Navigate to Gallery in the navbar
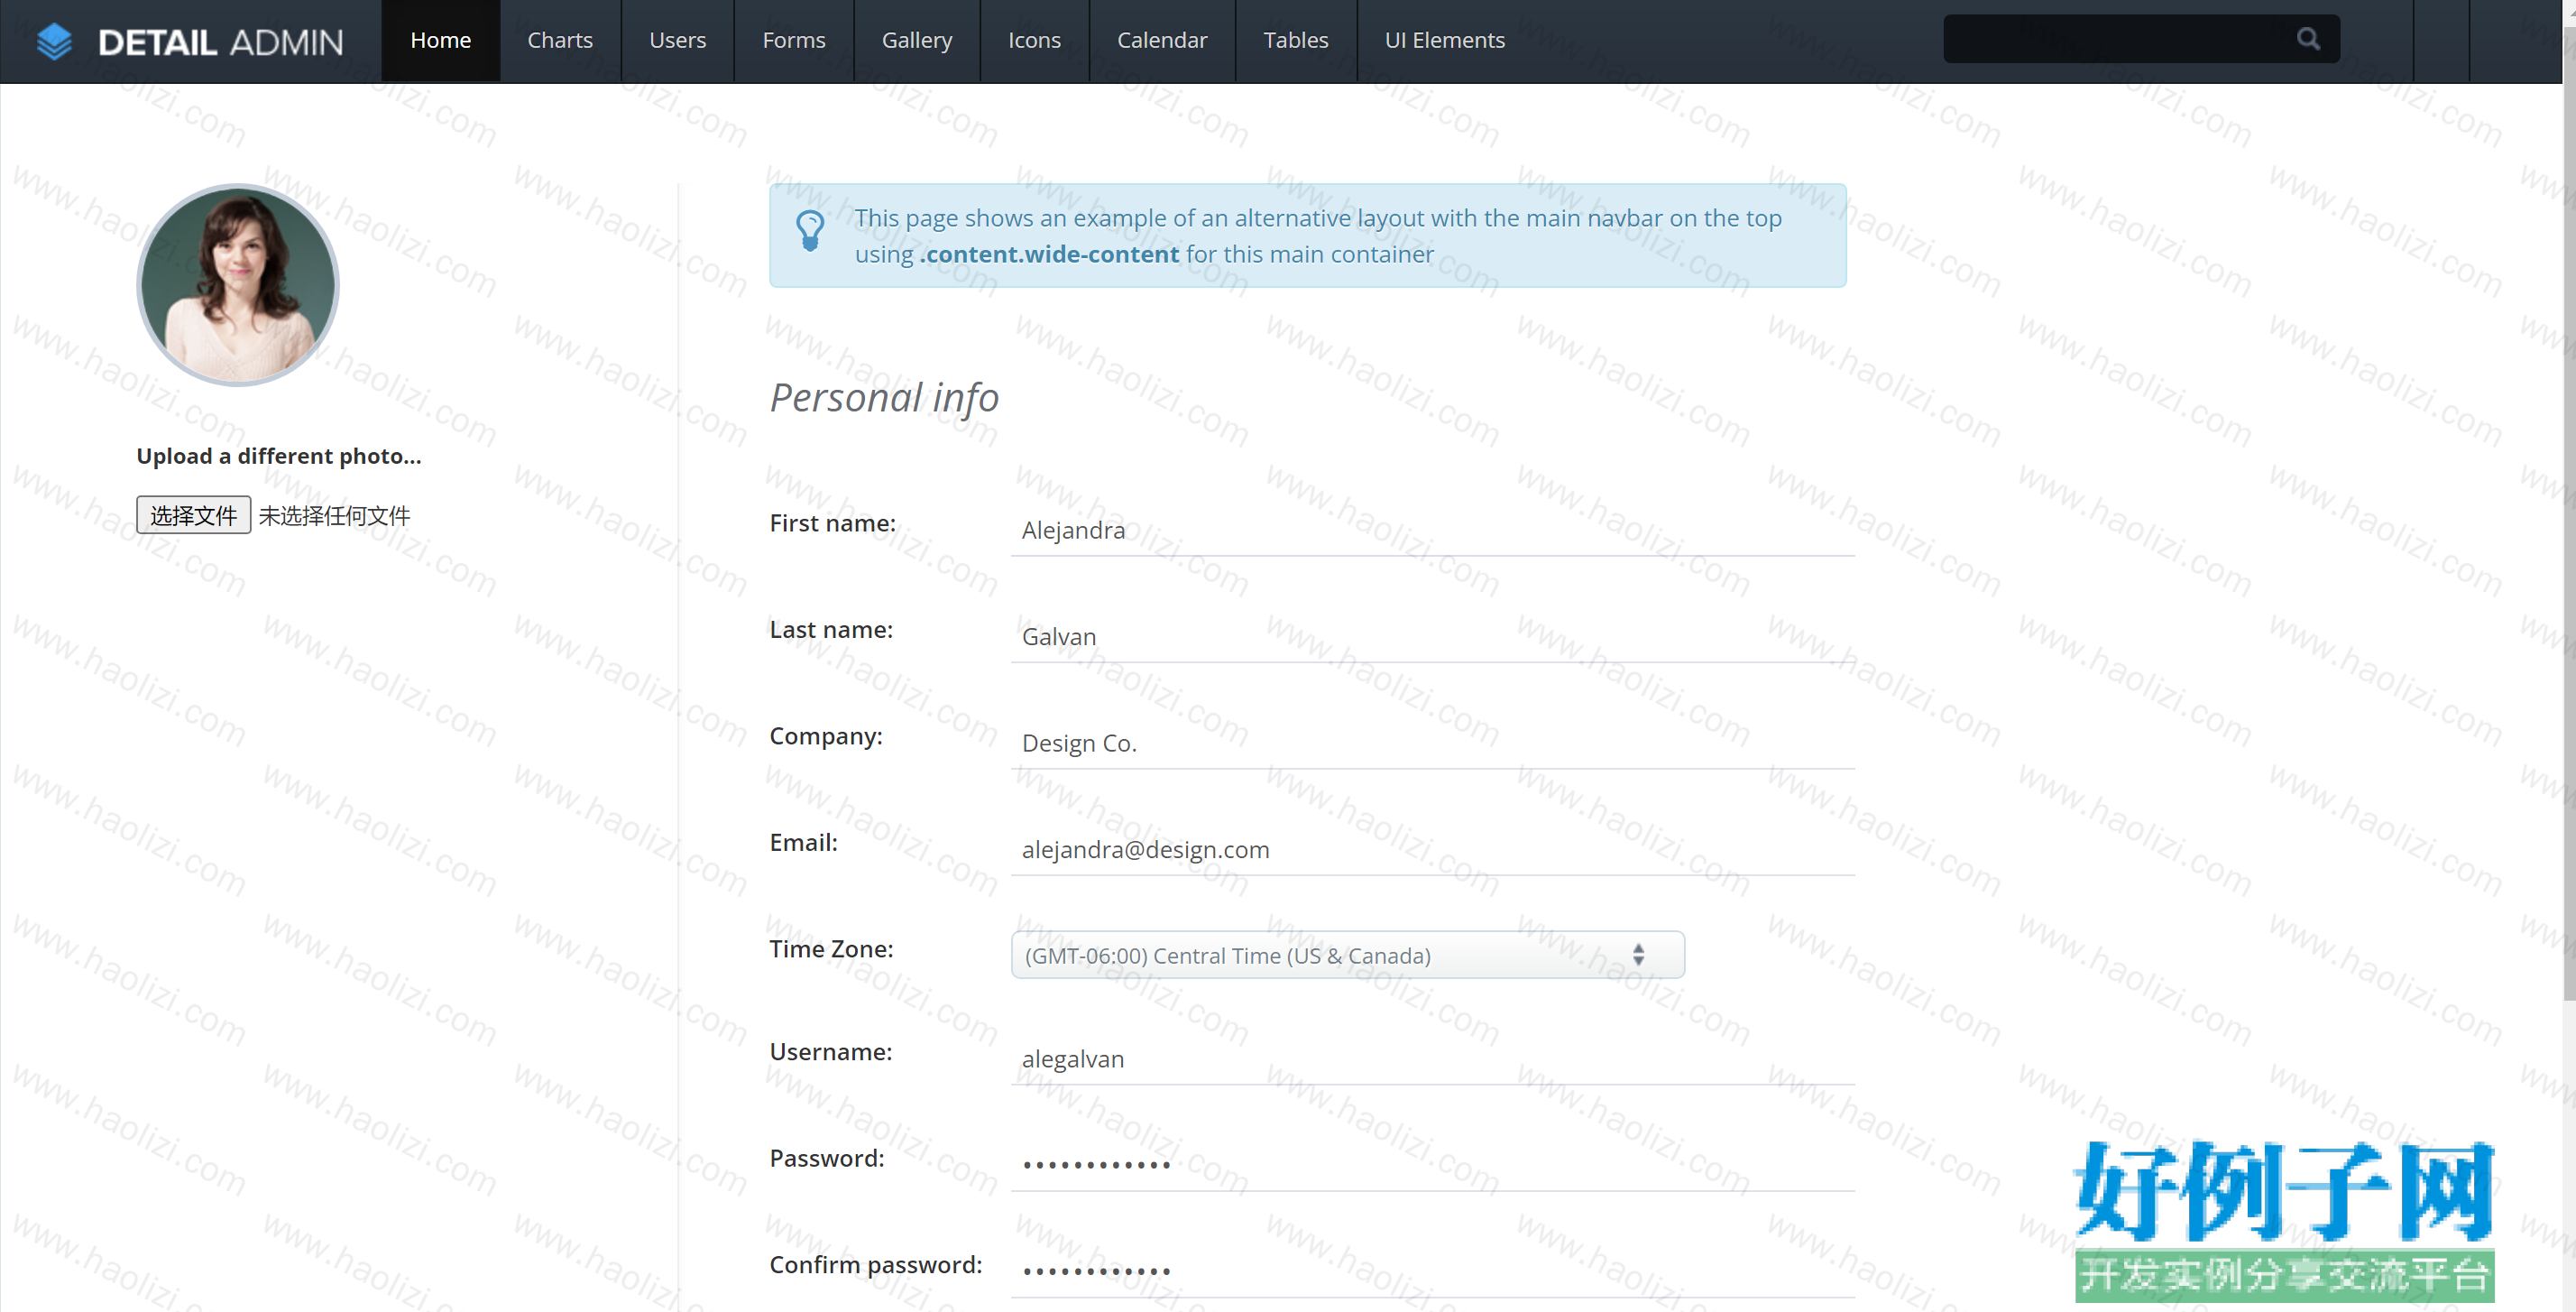Viewport: 2576px width, 1312px height. (916, 41)
